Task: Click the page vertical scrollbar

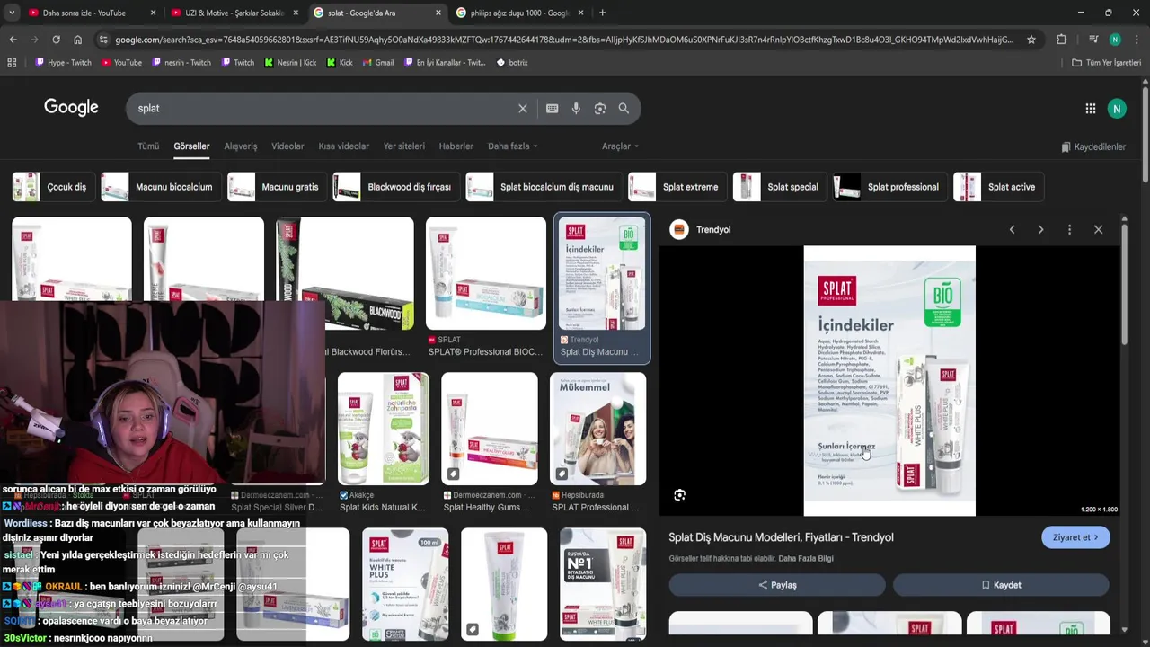Action: click(1145, 135)
